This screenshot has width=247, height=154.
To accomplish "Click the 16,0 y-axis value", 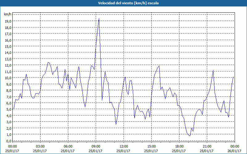I will pyautogui.click(x=8, y=40).
